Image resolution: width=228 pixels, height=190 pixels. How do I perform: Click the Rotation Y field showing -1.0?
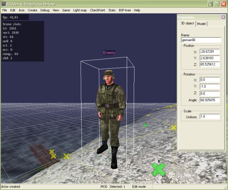pyautogui.click(x=209, y=86)
